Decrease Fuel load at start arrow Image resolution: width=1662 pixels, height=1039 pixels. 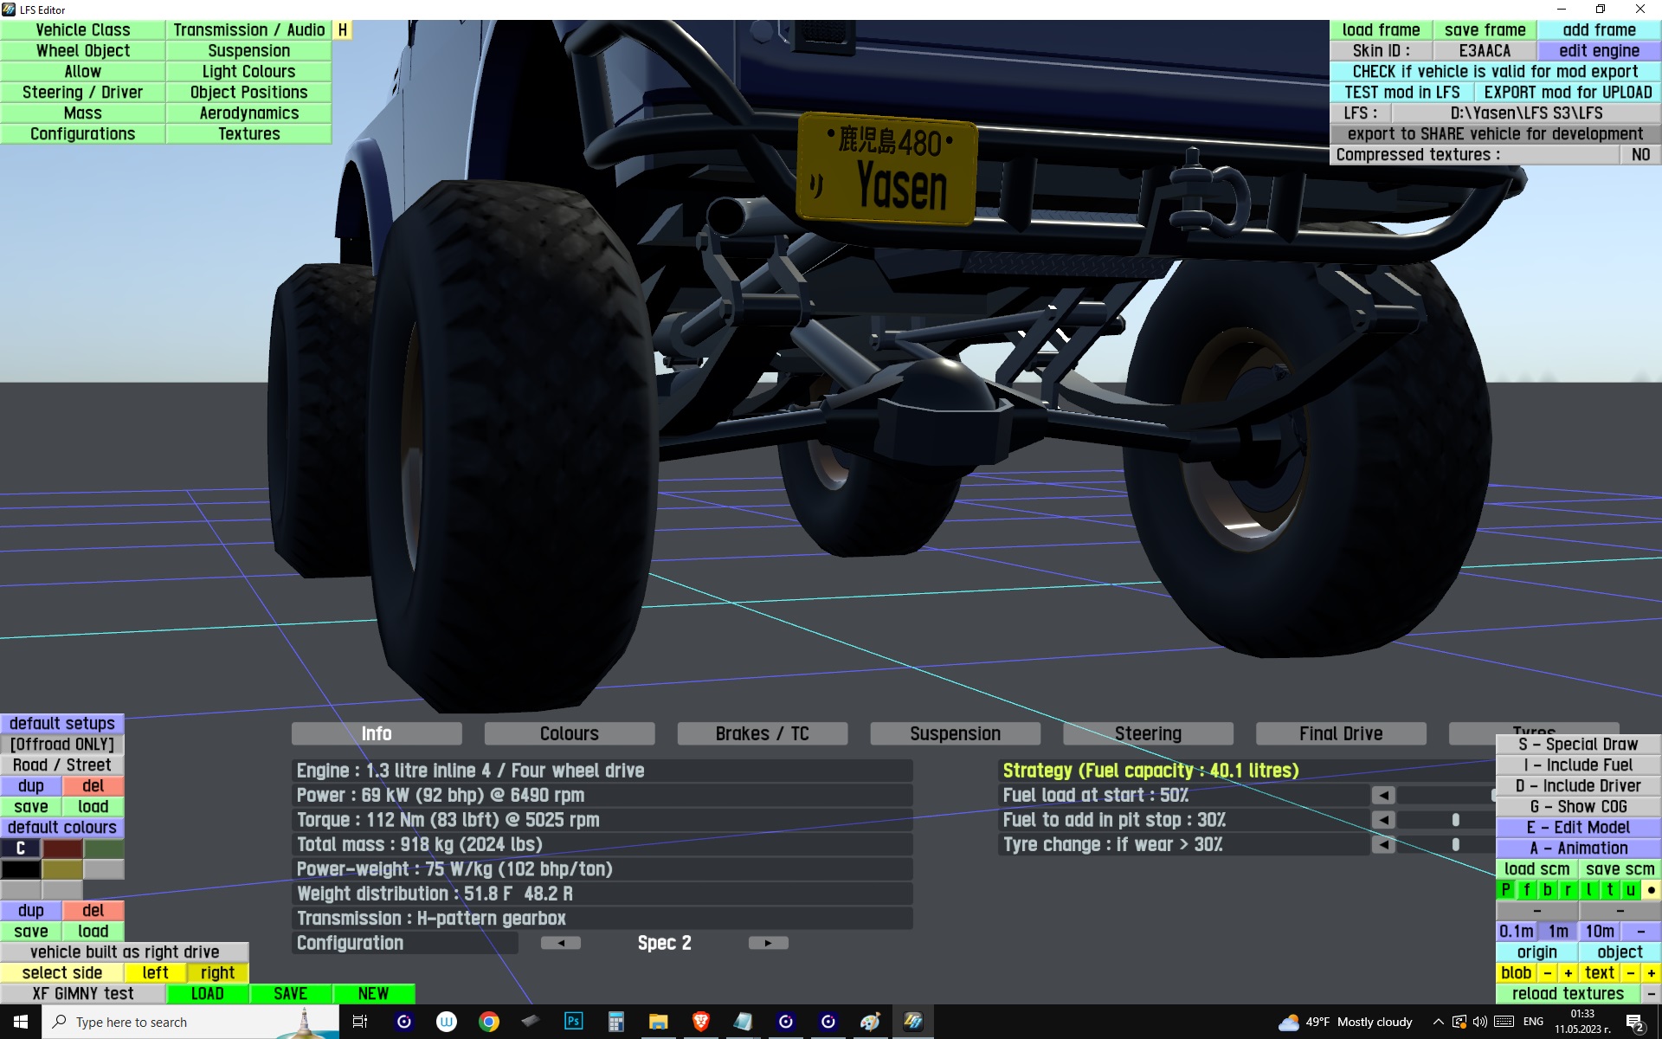click(x=1383, y=795)
